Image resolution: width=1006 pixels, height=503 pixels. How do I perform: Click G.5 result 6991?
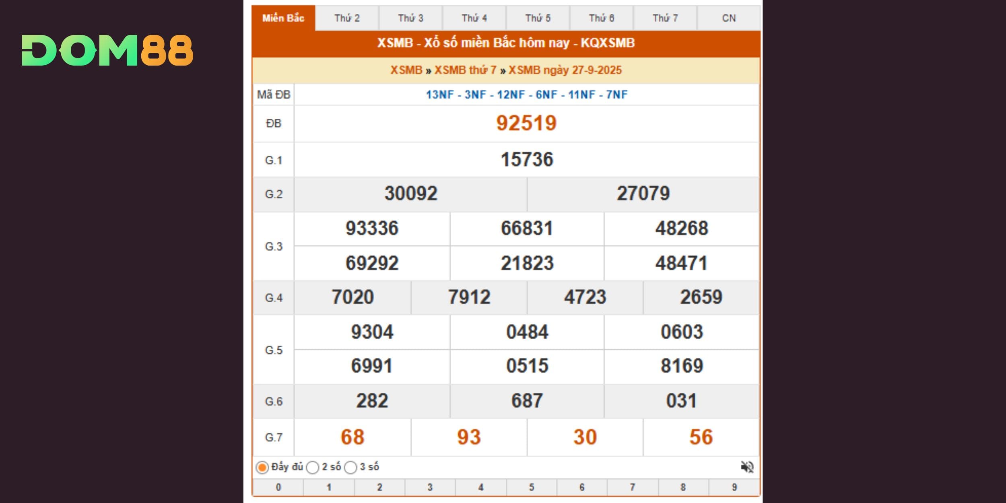(x=372, y=366)
